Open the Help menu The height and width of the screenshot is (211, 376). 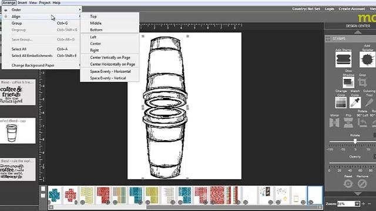(x=56, y=2)
